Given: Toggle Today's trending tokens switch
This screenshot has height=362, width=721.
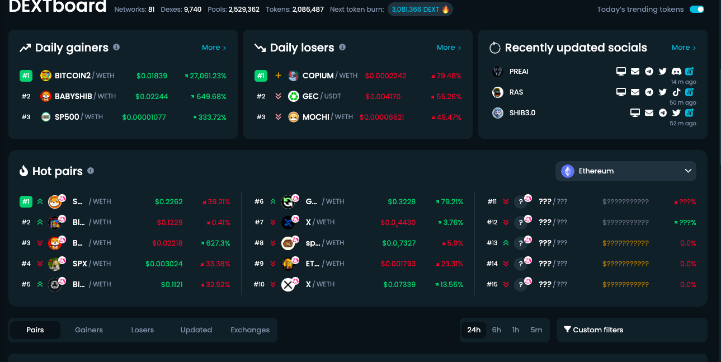Looking at the screenshot, I should [697, 10].
